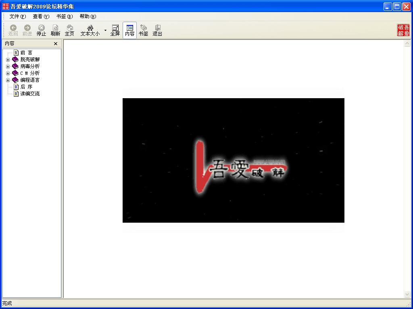Select the 病毒分析 book icon

click(x=15, y=66)
